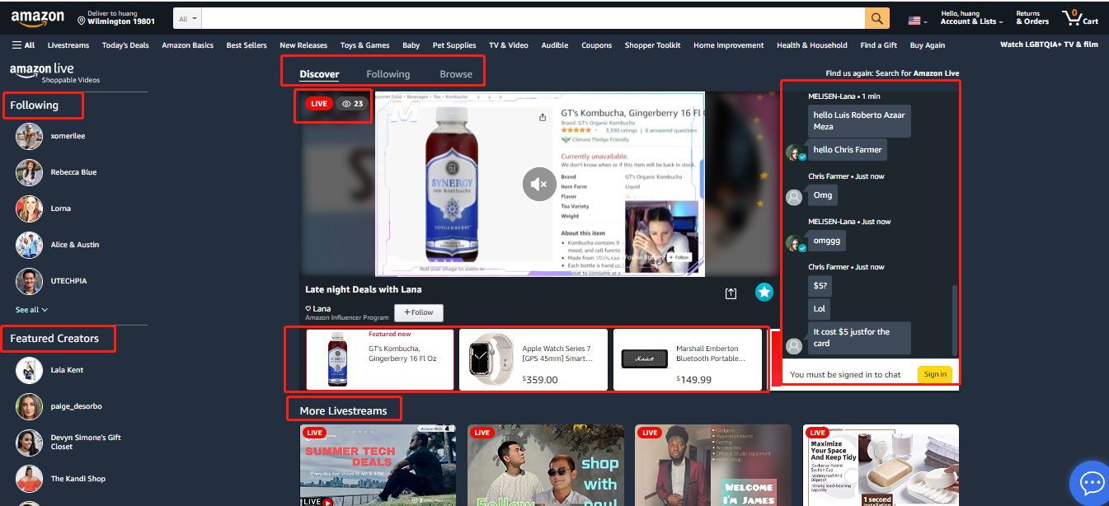Viewport: 1109px width, 506px height.
Task: Click Chris Farmer's avatar beside 'Omg' message
Action: pos(794,197)
